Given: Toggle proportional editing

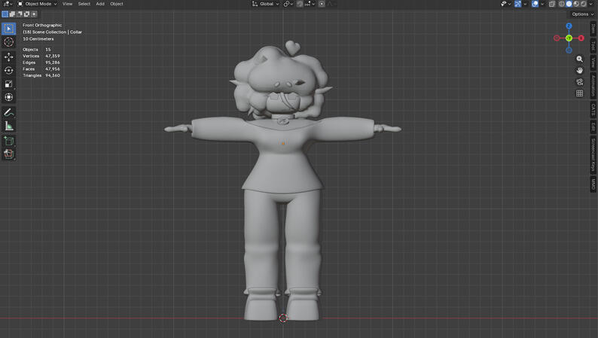Looking at the screenshot, I should coord(322,4).
